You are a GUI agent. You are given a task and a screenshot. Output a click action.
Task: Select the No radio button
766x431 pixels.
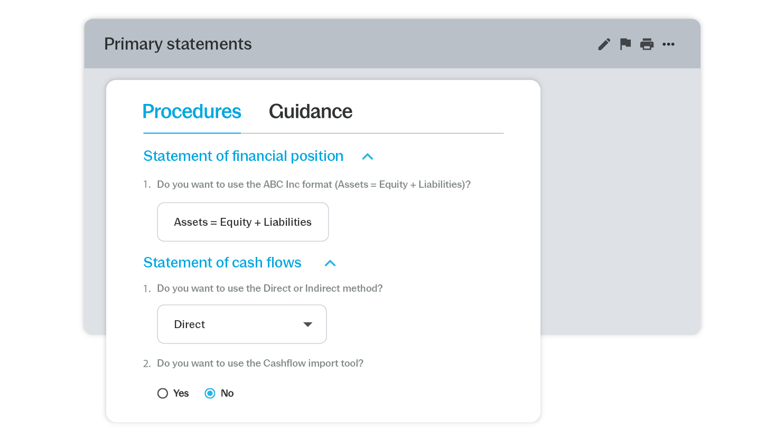(210, 393)
